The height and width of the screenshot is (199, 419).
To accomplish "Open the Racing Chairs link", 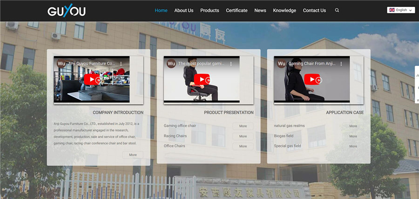I will tap(175, 136).
